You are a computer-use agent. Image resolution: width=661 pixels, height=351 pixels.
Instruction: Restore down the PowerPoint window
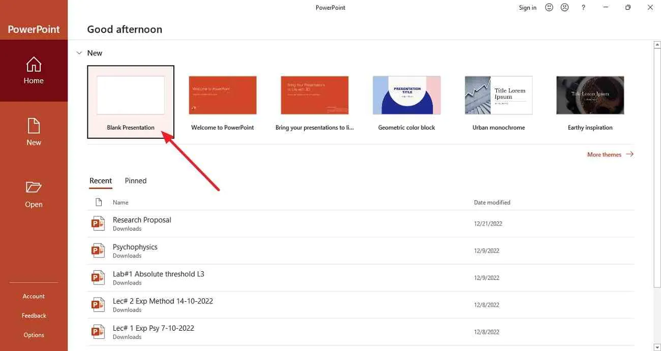point(628,8)
